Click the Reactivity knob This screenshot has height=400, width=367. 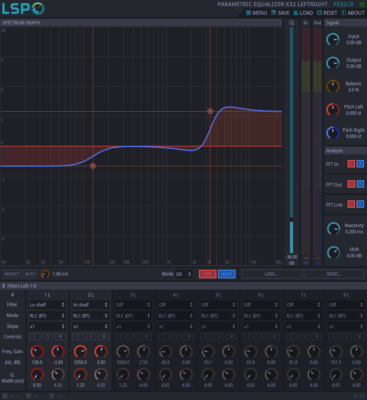pos(334,229)
